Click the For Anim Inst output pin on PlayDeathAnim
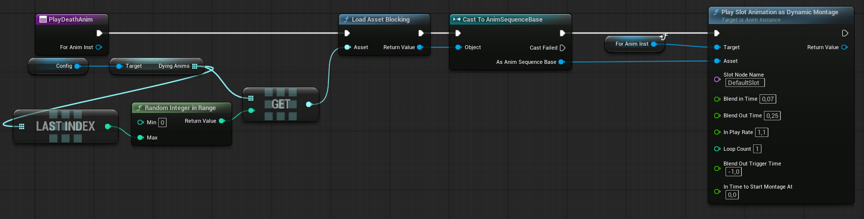Screen dimensions: 864x219 pos(99,48)
